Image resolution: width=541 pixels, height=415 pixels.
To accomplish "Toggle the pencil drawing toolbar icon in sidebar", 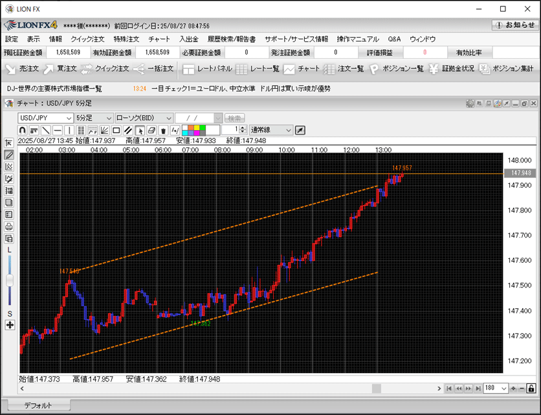I will (9, 155).
